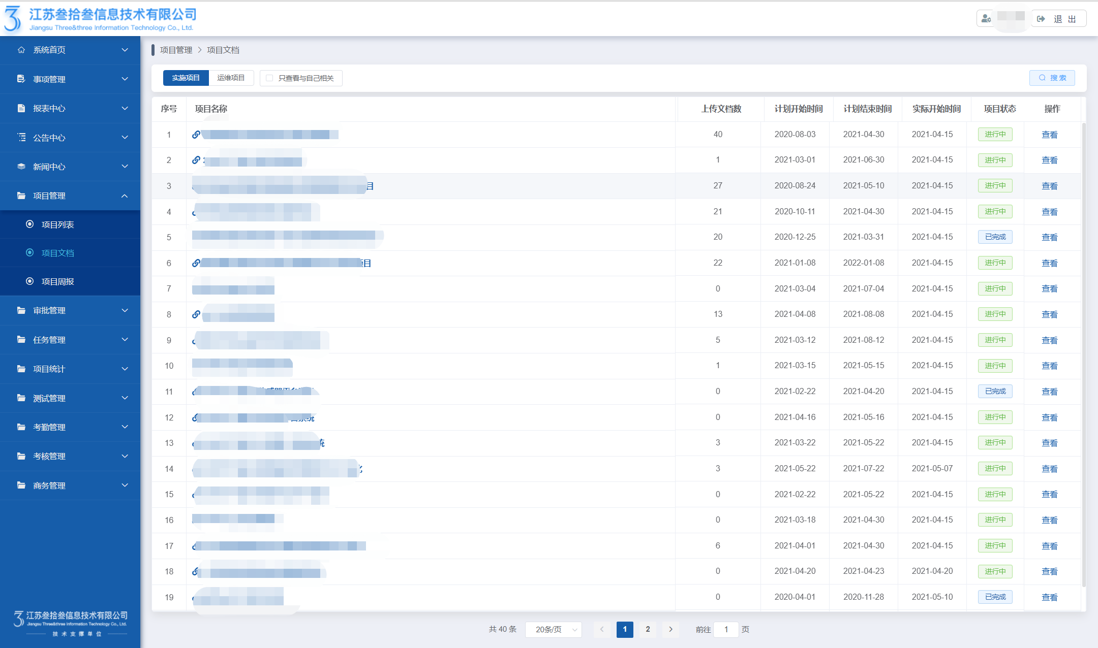Viewport: 1098px width, 648px height.
Task: Click the link icon in row 8
Action: pos(196,314)
